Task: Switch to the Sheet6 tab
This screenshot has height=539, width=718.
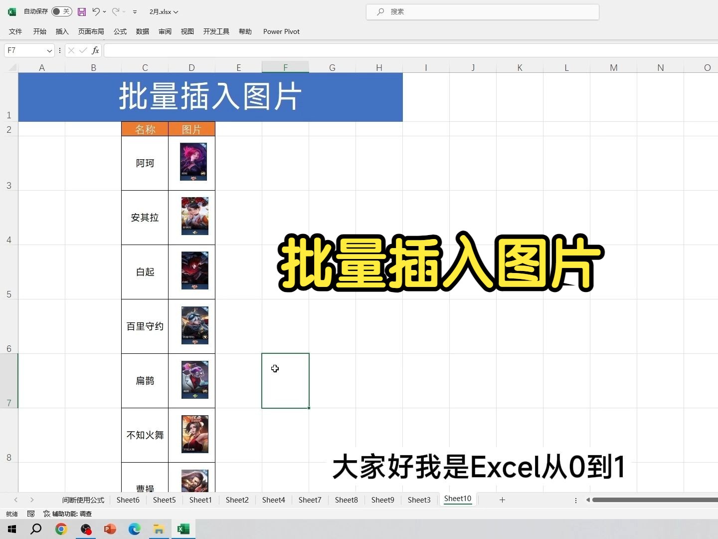Action: tap(128, 500)
